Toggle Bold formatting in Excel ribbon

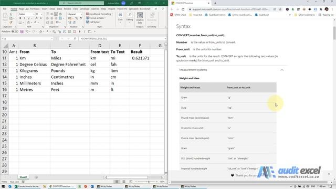20,18
